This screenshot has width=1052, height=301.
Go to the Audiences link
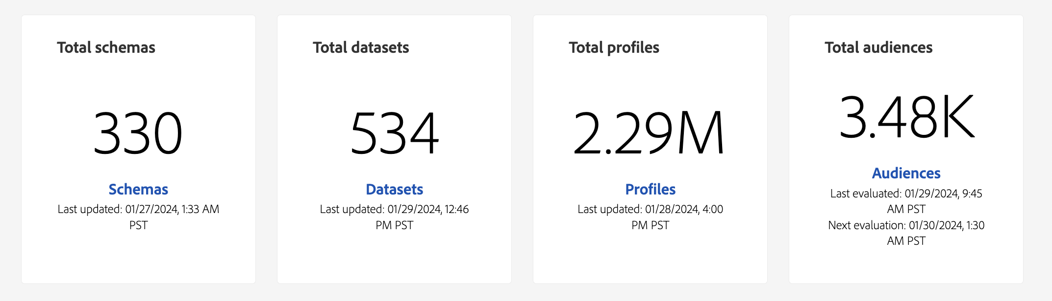coord(906,173)
